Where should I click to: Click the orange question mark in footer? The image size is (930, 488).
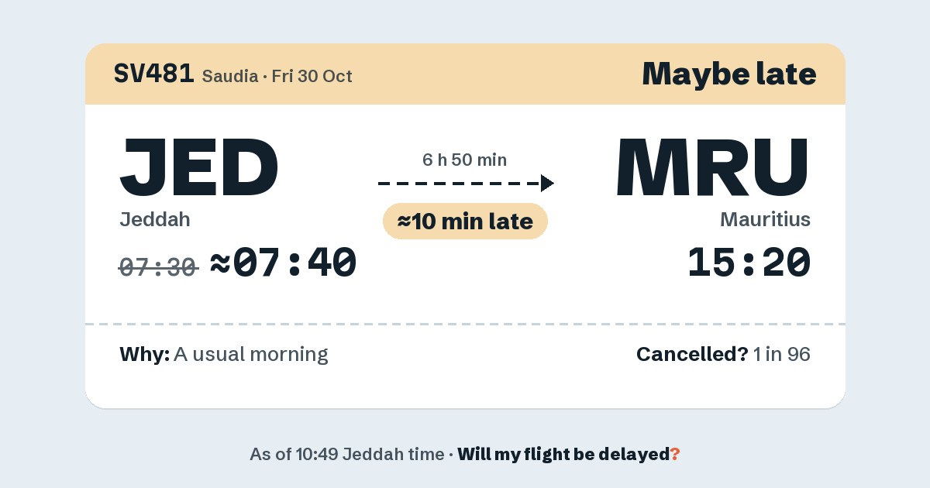[x=675, y=454]
